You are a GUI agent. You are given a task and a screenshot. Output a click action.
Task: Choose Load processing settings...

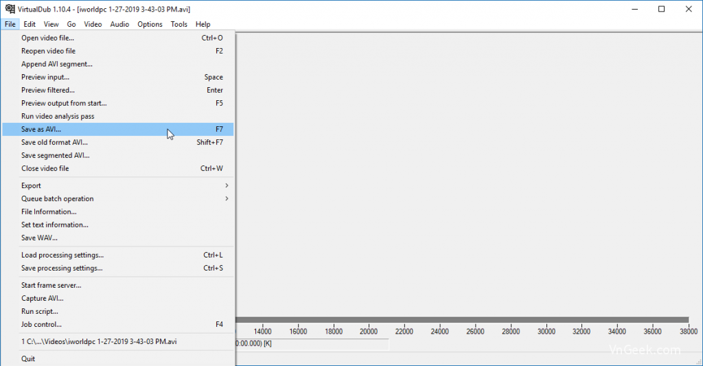point(118,255)
